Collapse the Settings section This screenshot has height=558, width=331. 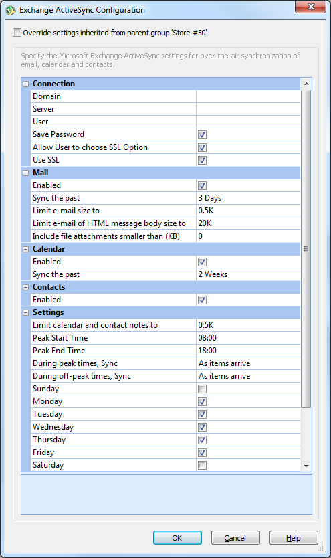point(25,313)
